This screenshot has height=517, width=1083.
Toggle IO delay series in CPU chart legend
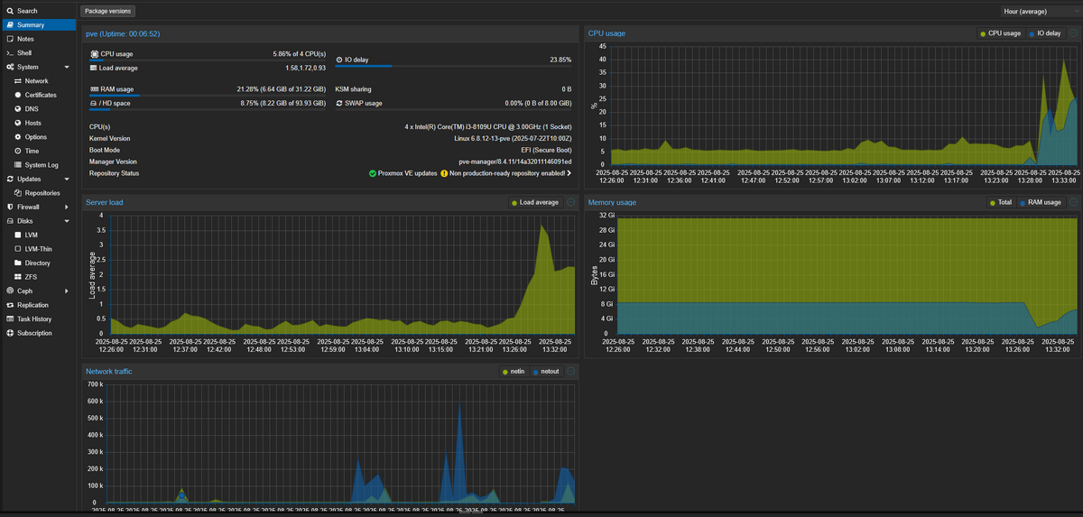1044,33
